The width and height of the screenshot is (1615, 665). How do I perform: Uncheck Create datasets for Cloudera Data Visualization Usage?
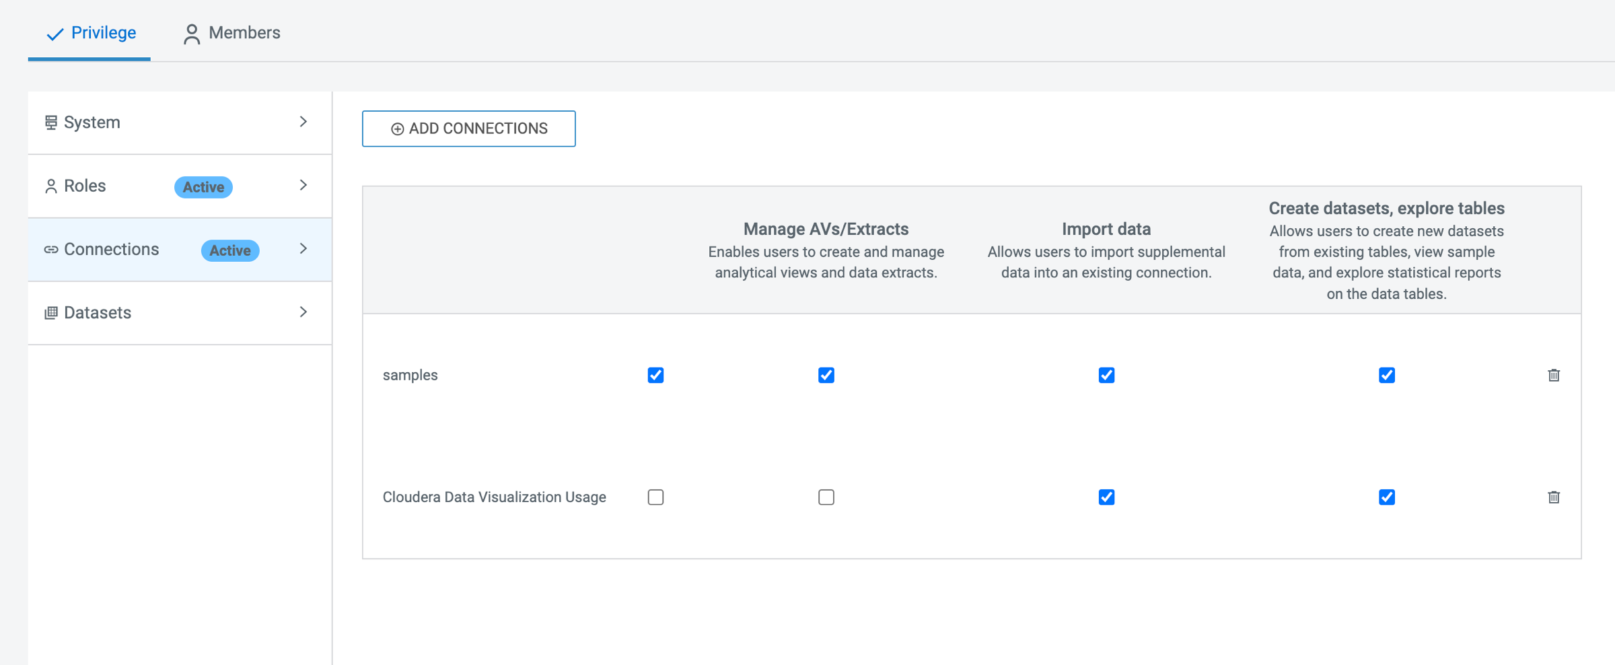1386,497
